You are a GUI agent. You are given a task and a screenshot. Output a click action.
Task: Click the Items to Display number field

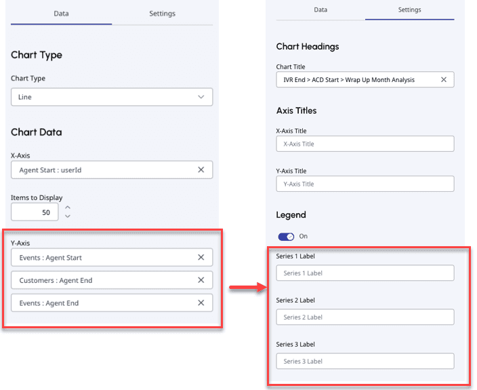coord(34,212)
